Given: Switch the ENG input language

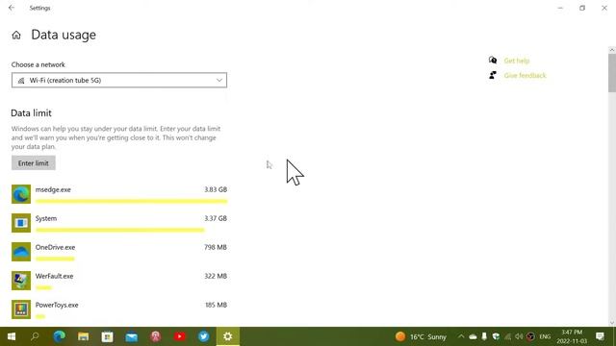Looking at the screenshot, I should click(545, 336).
